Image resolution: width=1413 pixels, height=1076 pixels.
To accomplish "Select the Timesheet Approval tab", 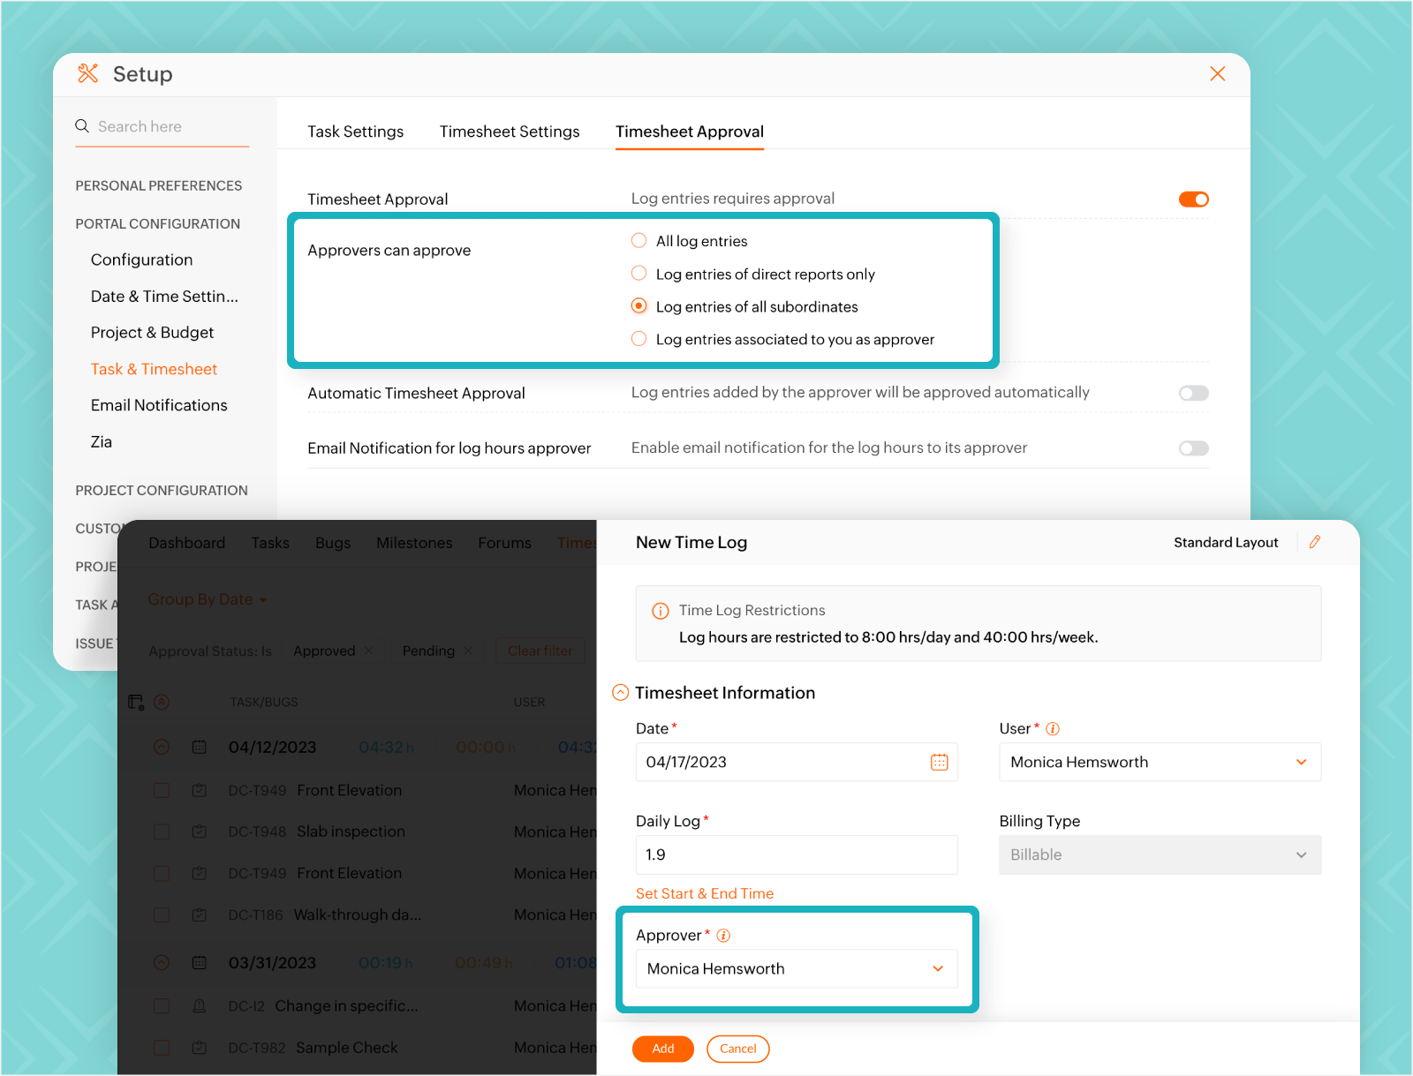I will 690,132.
